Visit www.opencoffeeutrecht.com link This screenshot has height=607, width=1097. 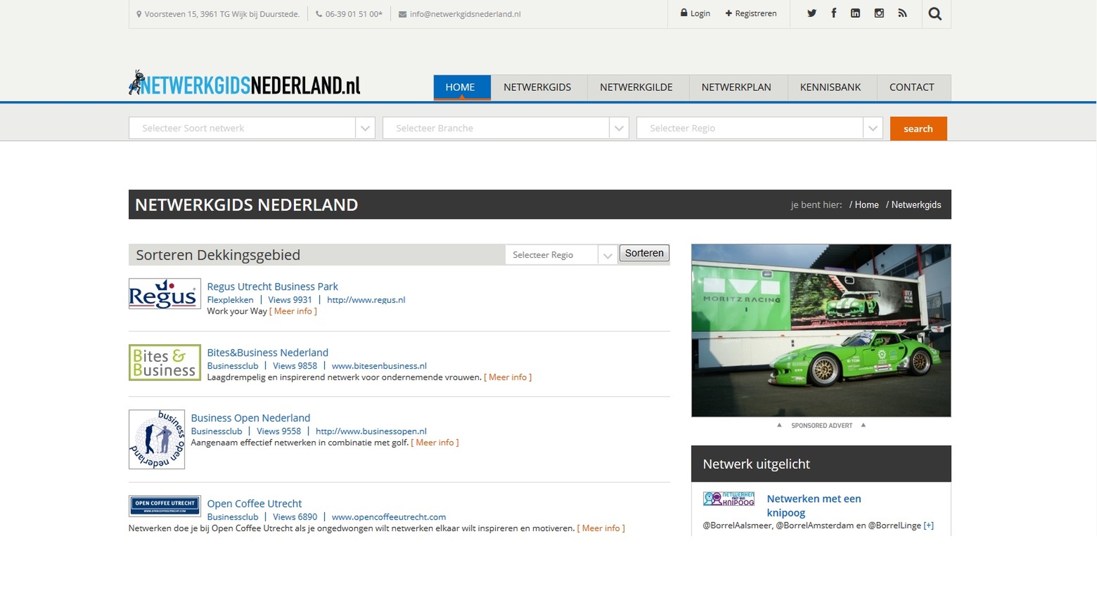389,517
